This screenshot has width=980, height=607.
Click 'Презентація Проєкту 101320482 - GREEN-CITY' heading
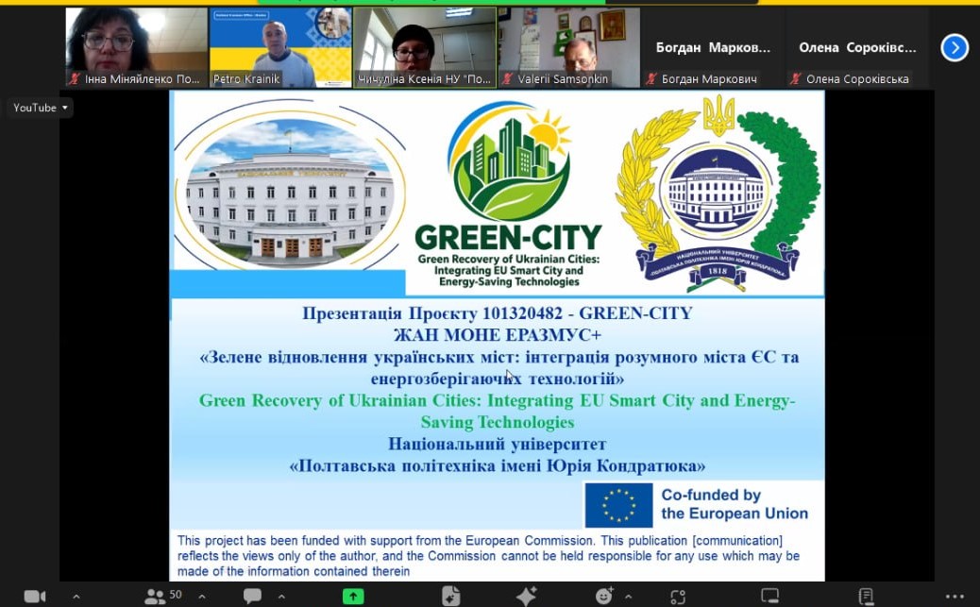(x=498, y=313)
